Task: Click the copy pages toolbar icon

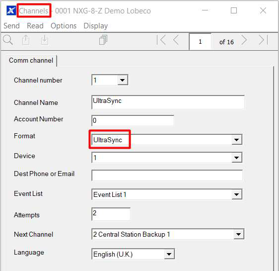Action: tap(103, 40)
